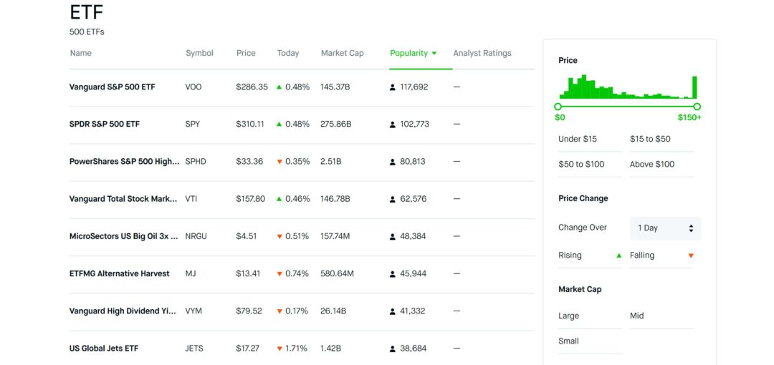774x365 pixels.
Task: Click the NRGU symbol cell
Action: 196,237
